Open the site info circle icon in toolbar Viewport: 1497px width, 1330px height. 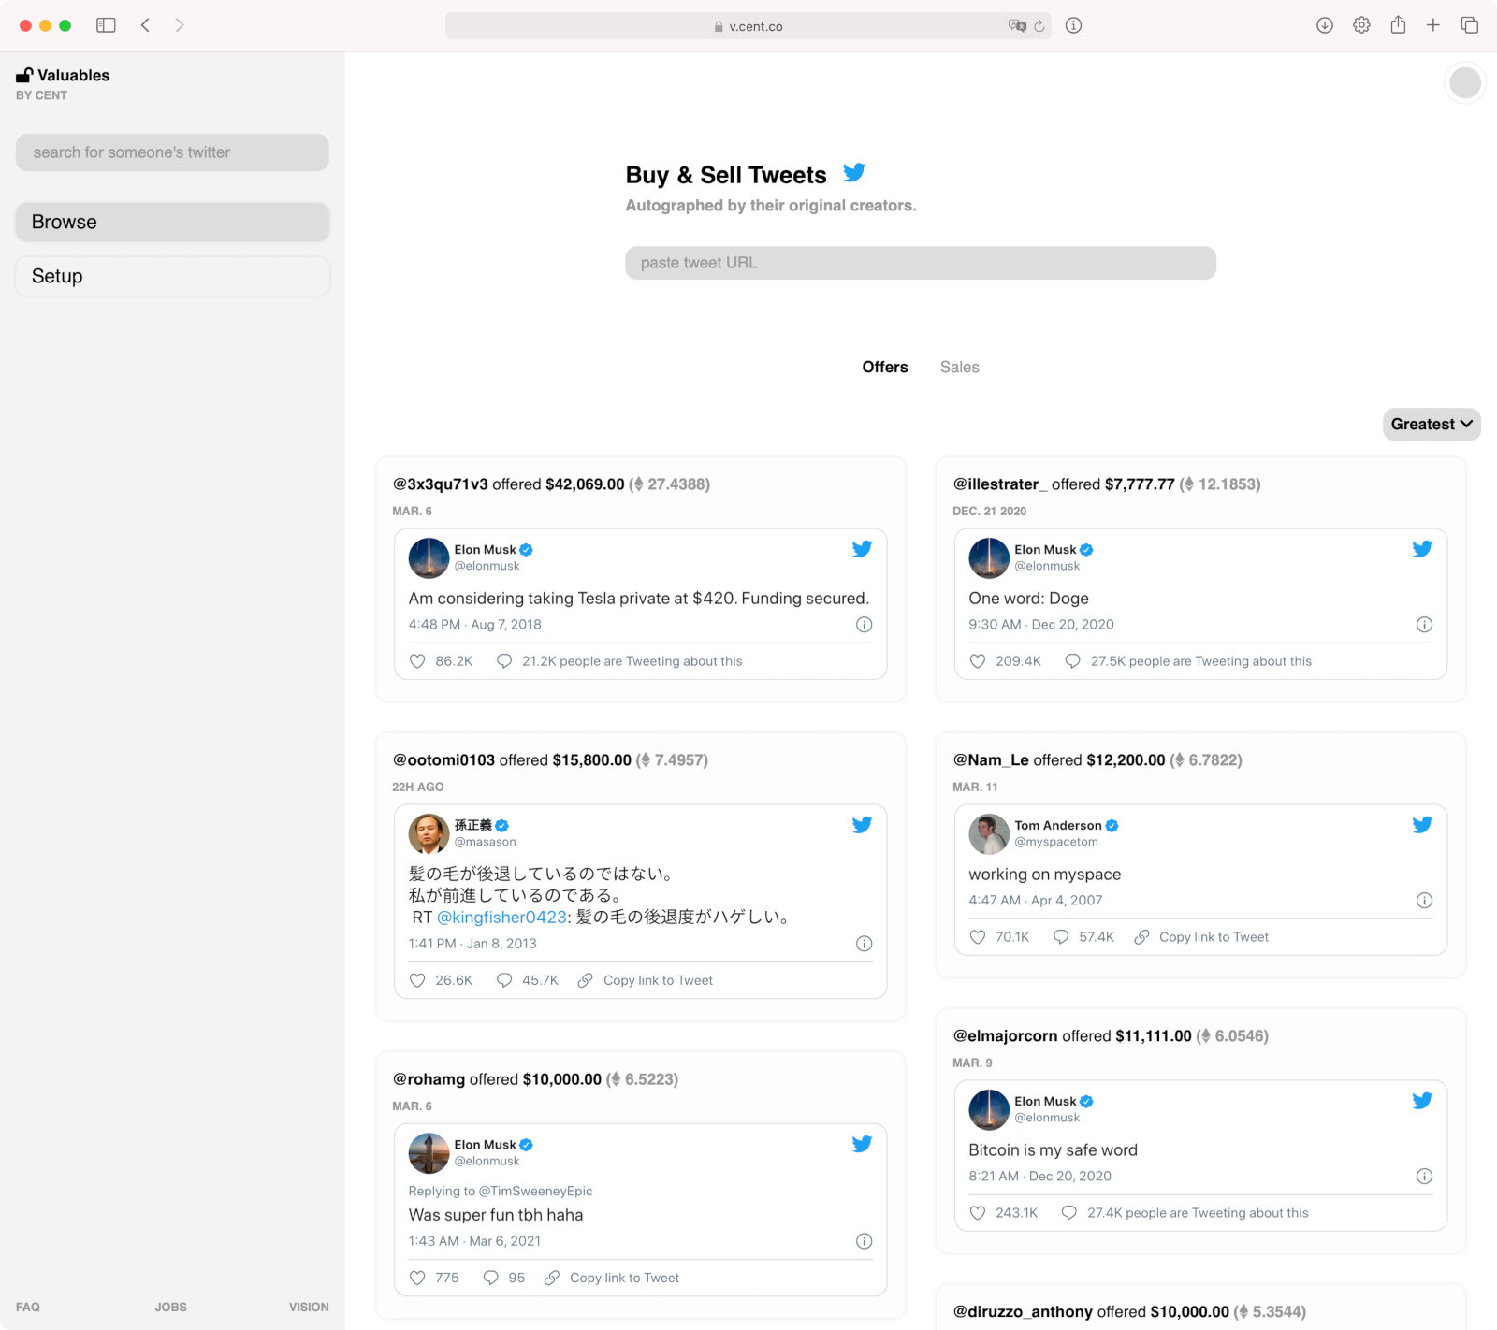click(1074, 25)
